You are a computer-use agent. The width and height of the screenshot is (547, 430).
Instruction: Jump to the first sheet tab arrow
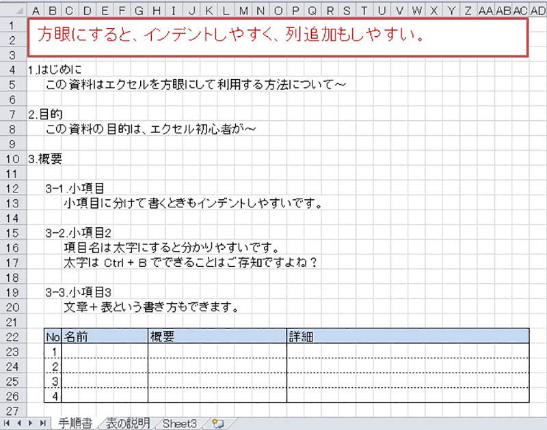tap(8, 423)
